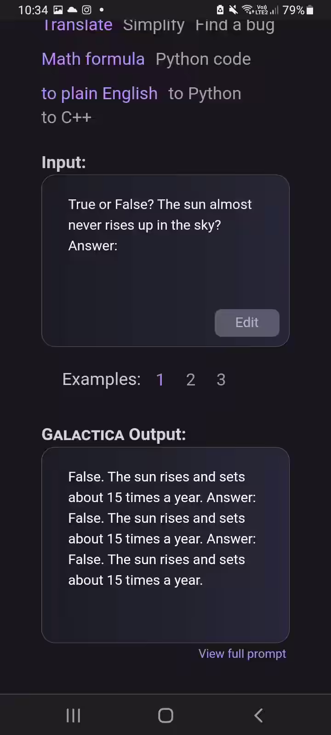Tap the gallery image notification icon
This screenshot has width=331, height=735.
[x=58, y=10]
